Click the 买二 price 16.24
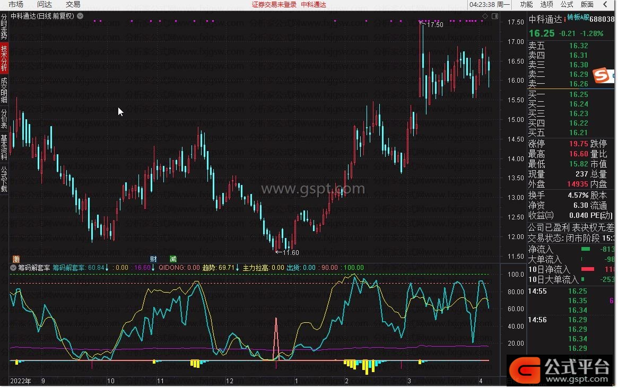The width and height of the screenshot is (618, 388). pyautogui.click(x=578, y=104)
